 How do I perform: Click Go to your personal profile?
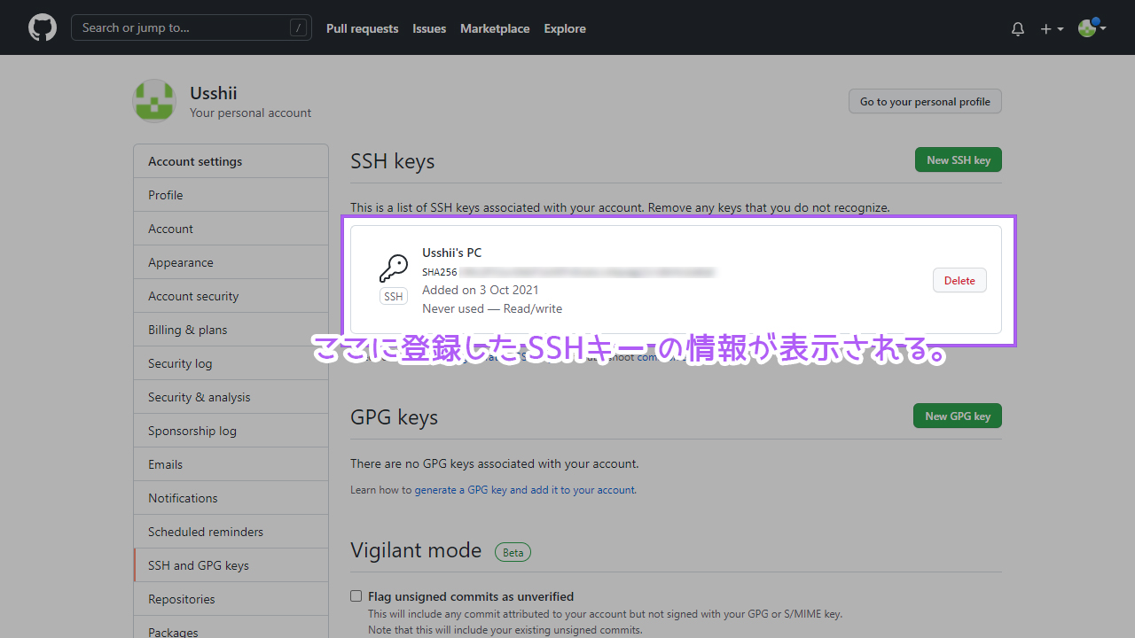tap(925, 101)
